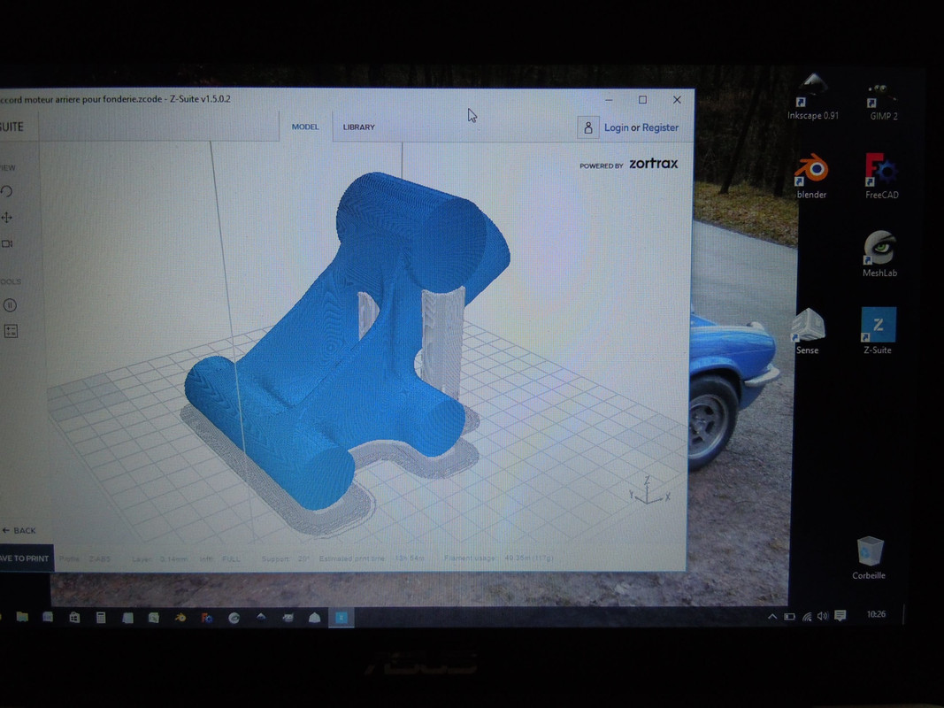944x708 pixels.
Task: Open volume control in system tray
Action: (823, 616)
